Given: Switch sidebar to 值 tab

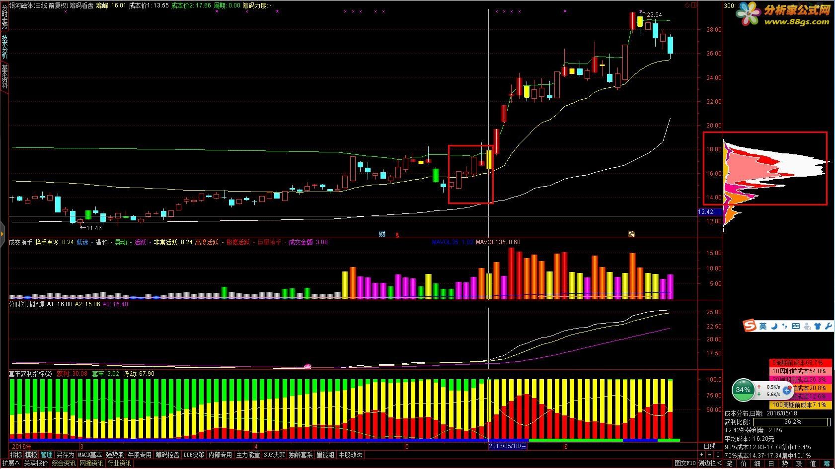Looking at the screenshot, I should (x=813, y=464).
